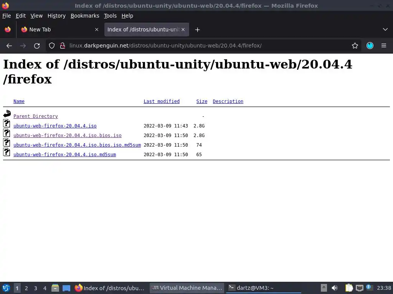
Task: Open a new tab with plus
Action: tap(197, 30)
